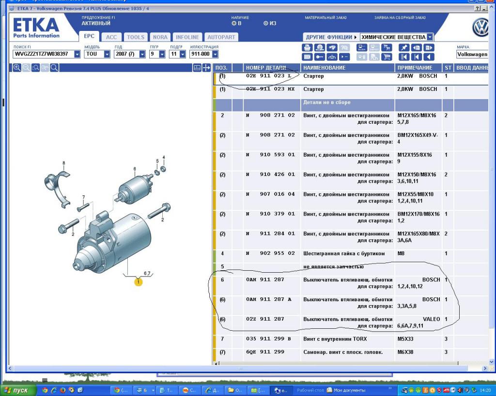Click the magnifier with selection area icon
The height and width of the screenshot is (396, 496).
click(36, 67)
